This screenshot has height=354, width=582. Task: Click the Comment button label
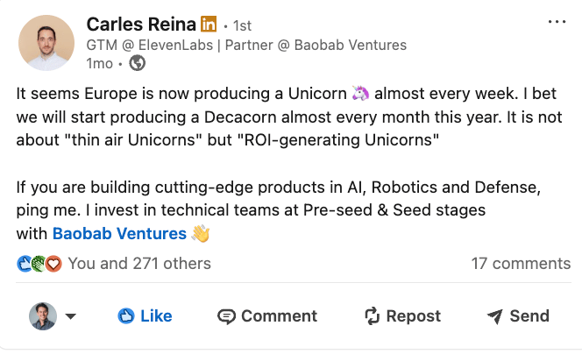(x=279, y=316)
